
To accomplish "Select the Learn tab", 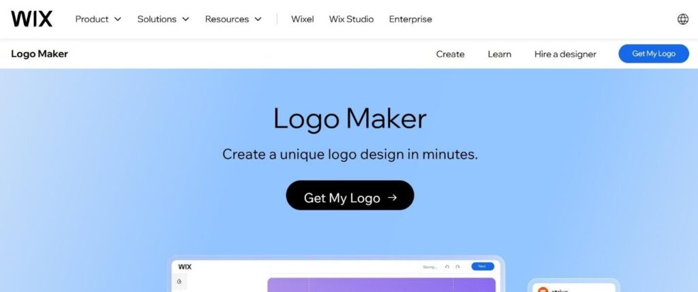I will (x=500, y=54).
